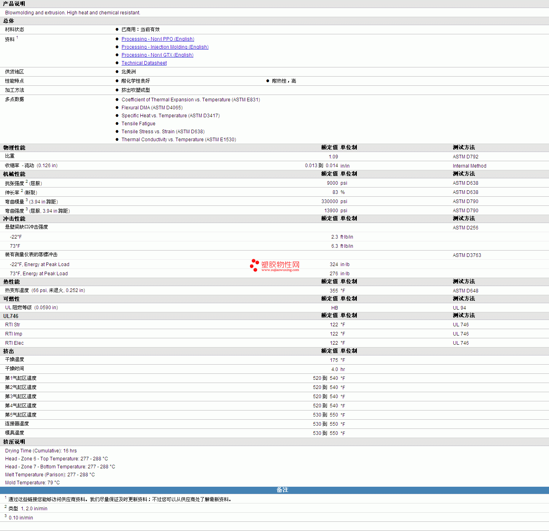Click the 干燥温度 row label
Screen dimensions: 549x531
coord(14,359)
